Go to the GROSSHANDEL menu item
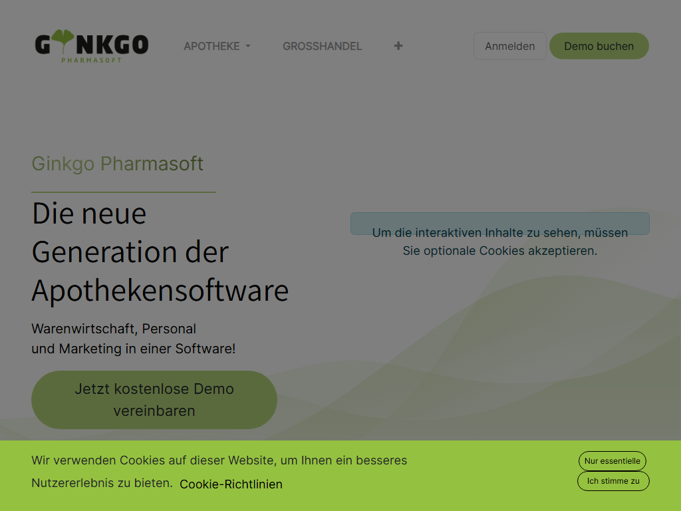Screen dimensions: 681x511 (x=323, y=46)
